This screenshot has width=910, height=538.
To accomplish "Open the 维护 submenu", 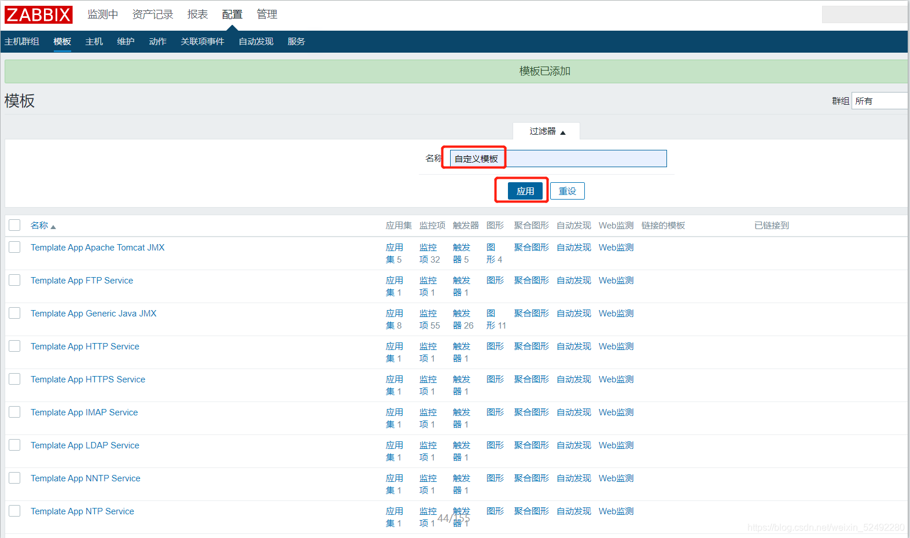I will (x=126, y=42).
